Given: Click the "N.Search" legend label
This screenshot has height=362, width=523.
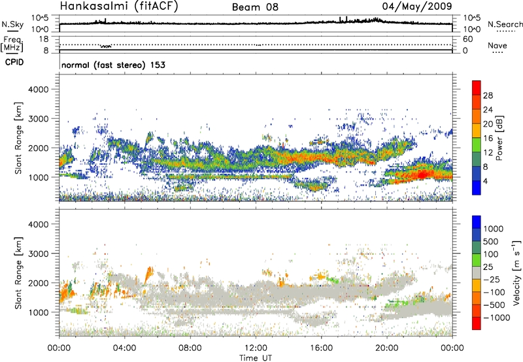Looking at the screenshot, I should point(505,24).
